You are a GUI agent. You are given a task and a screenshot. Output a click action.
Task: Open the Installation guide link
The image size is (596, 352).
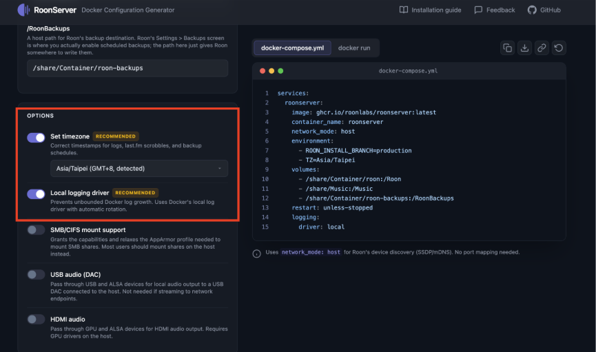[430, 10]
